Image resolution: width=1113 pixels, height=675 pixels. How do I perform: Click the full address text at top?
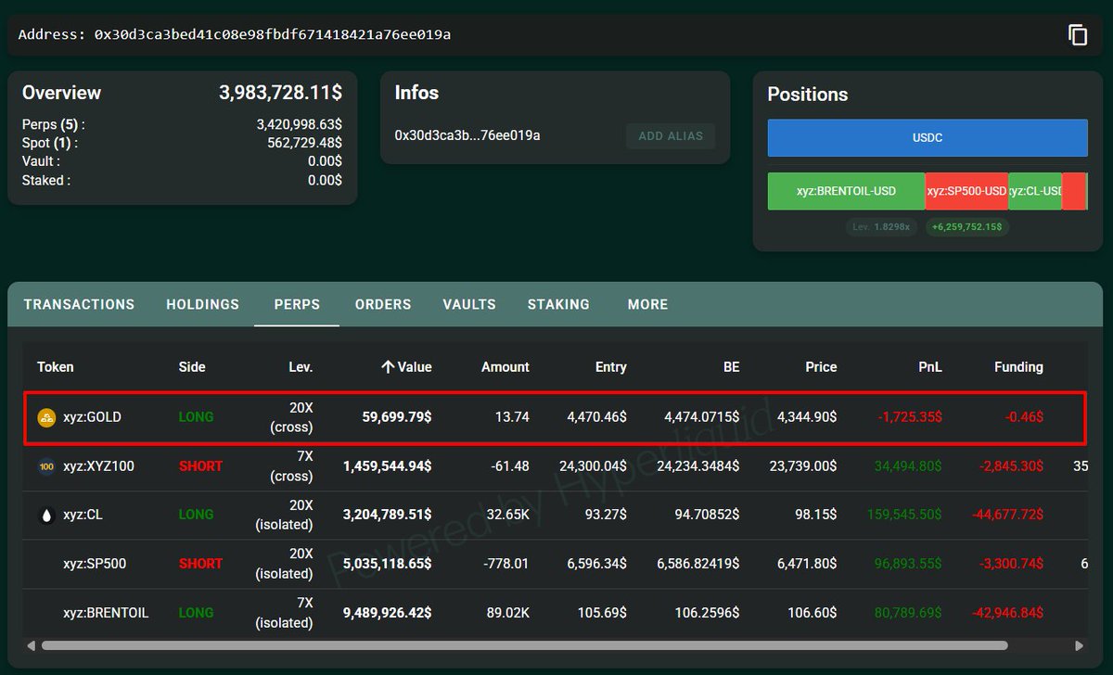click(x=235, y=34)
